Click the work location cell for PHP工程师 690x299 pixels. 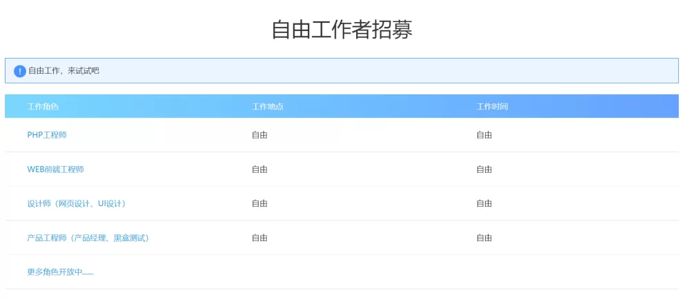coord(259,135)
